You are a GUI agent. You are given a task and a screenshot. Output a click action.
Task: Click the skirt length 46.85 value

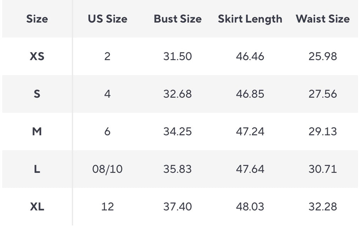(x=250, y=94)
